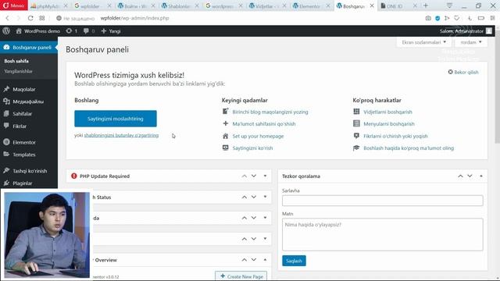Open the browser main menu button
This screenshot has width=500, height=281.
click(x=13, y=5)
